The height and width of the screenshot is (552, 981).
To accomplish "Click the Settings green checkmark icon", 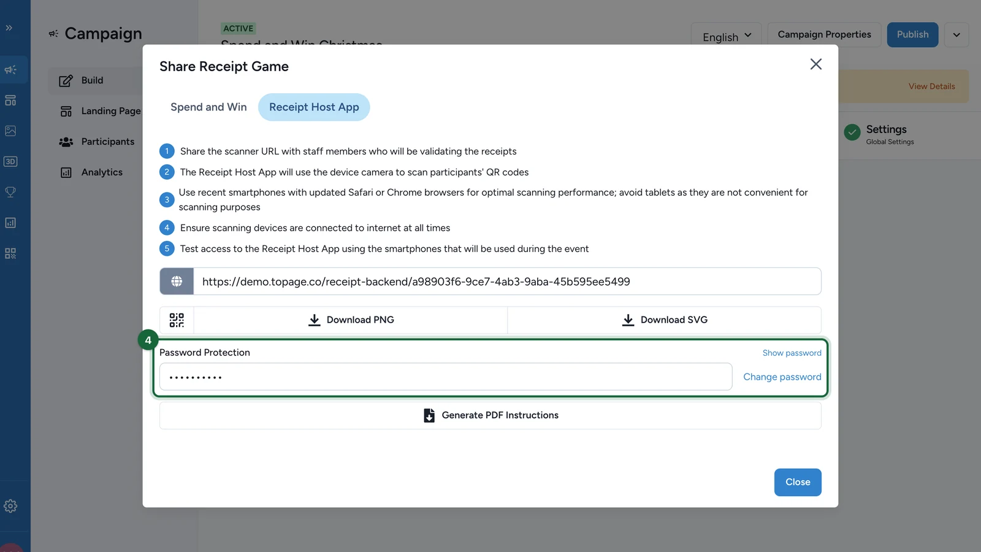I will pyautogui.click(x=852, y=132).
